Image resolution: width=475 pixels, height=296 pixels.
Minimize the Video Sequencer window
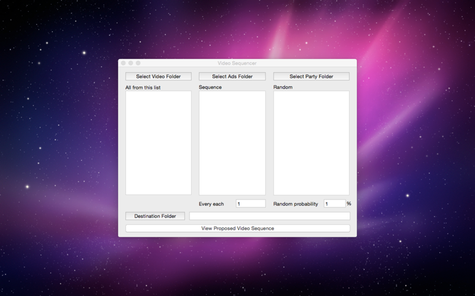(131, 63)
